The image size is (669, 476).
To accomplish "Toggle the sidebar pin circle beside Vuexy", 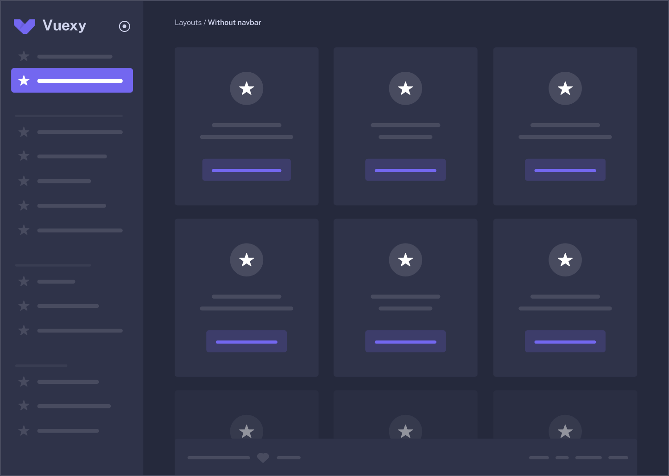I will pyautogui.click(x=124, y=26).
